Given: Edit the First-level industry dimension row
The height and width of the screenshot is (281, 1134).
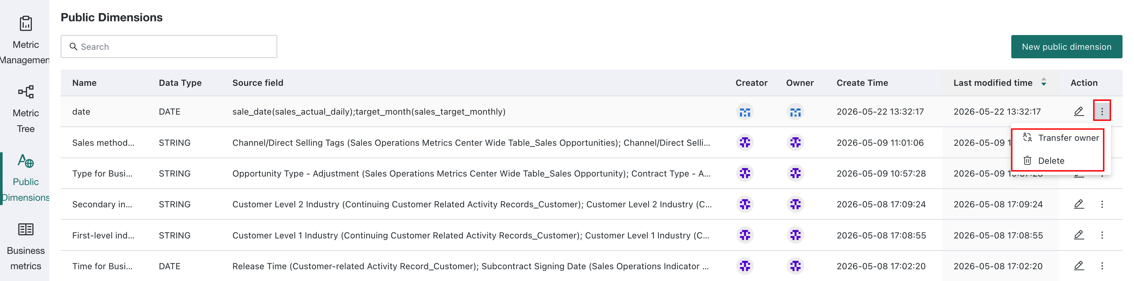Looking at the screenshot, I should [1079, 235].
